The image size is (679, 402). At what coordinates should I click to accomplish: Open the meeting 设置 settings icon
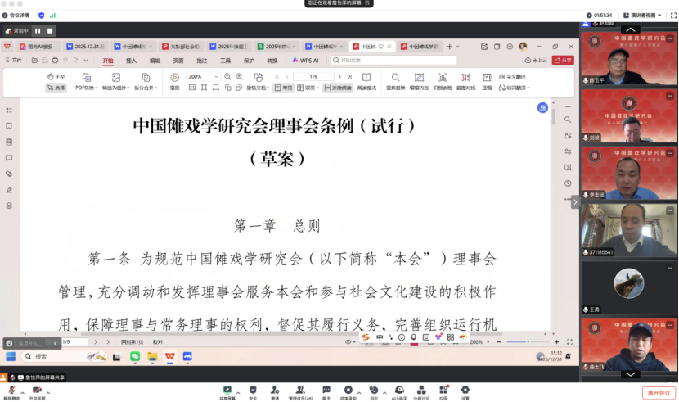tap(465, 389)
